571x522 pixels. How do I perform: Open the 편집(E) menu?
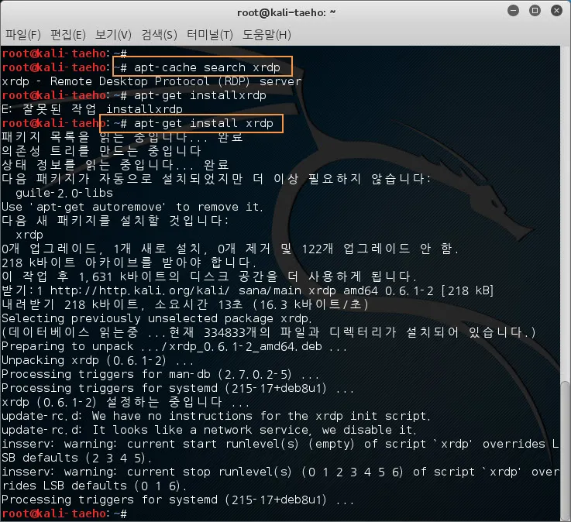68,35
